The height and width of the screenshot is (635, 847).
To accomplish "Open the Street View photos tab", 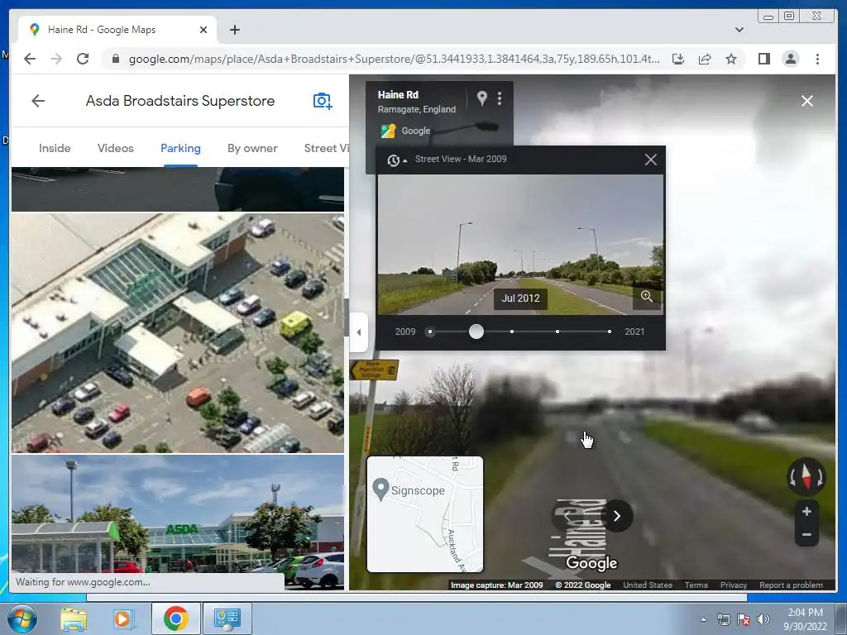I will coord(326,148).
